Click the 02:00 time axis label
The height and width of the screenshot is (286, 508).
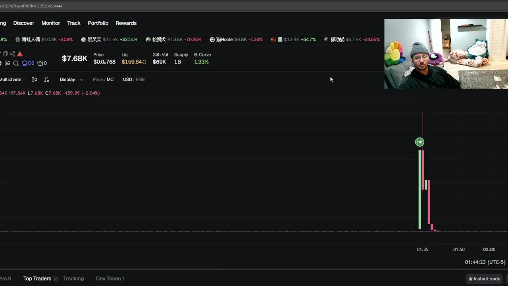point(489,249)
